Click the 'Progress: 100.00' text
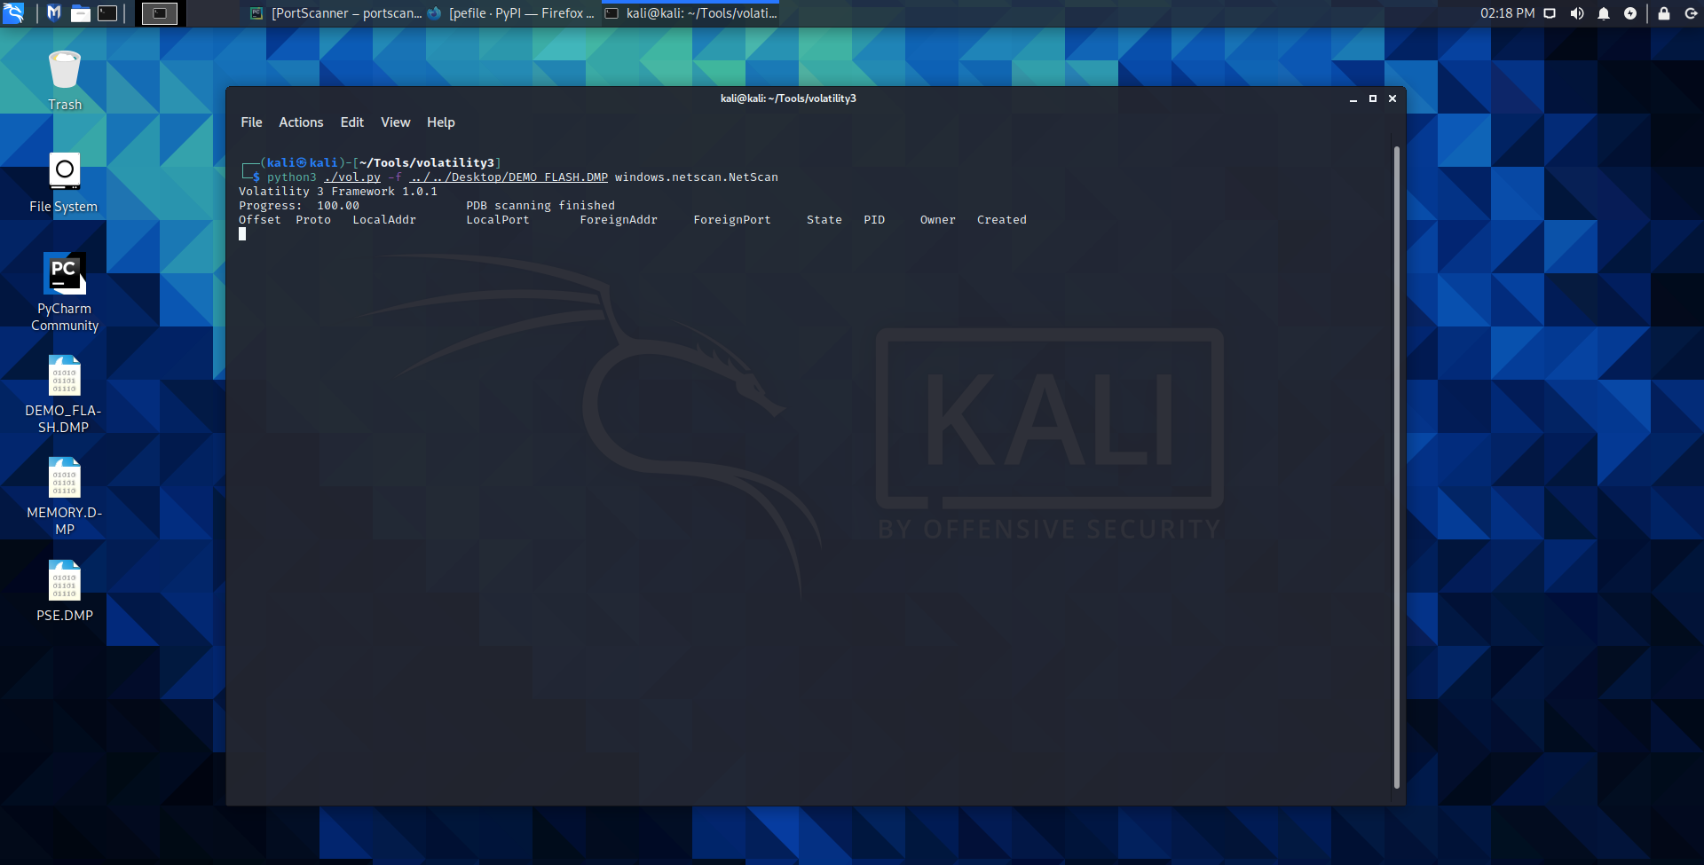Viewport: 1704px width, 865px height. [299, 206]
